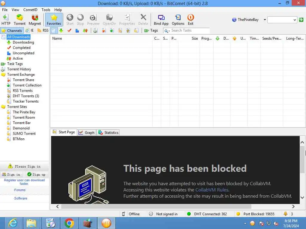The width and height of the screenshot is (306, 229).
Task: Toggle the Favorites star button
Action: [x=54, y=20]
